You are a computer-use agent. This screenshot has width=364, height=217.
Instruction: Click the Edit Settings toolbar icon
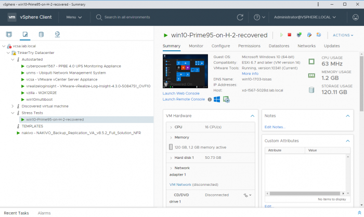[309, 35]
